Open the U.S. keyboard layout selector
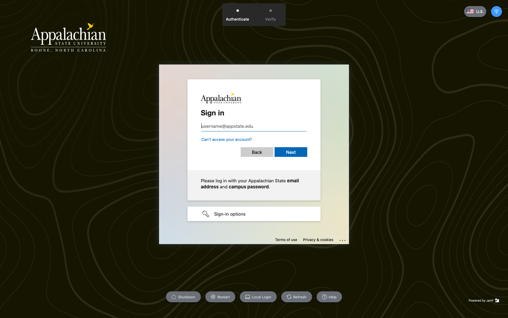Viewport: 508px width, 318px height. pos(475,12)
